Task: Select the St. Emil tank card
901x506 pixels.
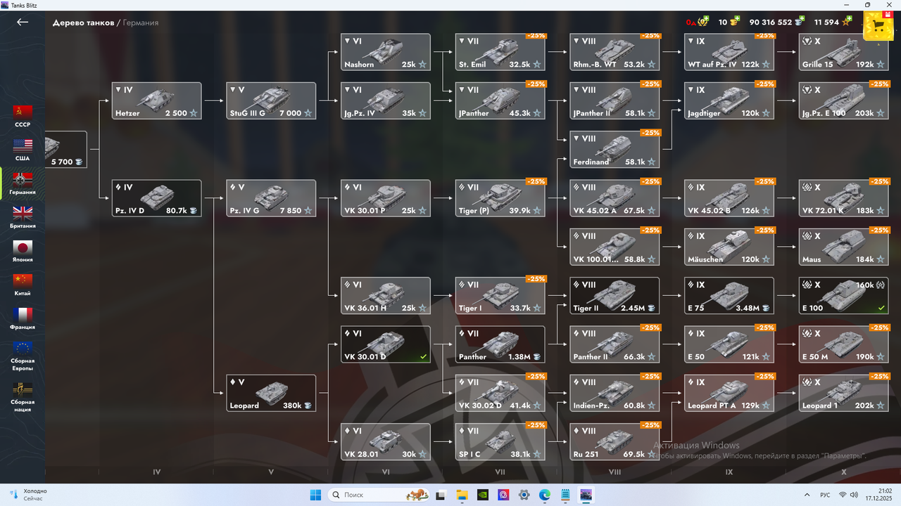Action: pos(500,52)
